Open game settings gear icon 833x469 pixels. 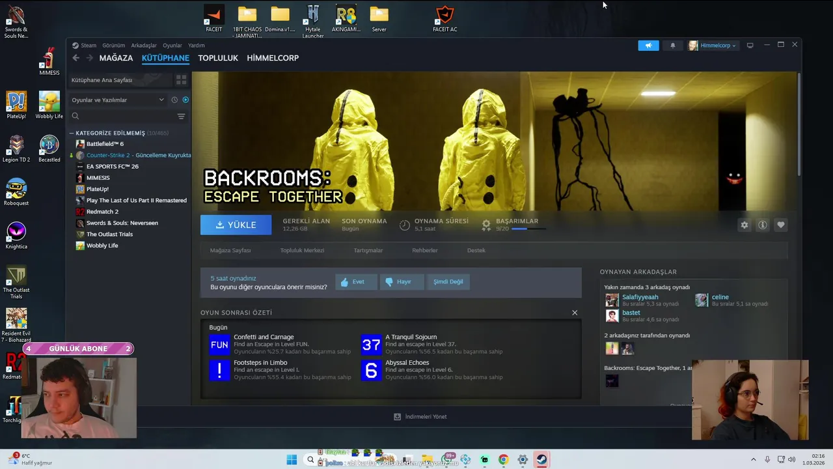tap(744, 225)
